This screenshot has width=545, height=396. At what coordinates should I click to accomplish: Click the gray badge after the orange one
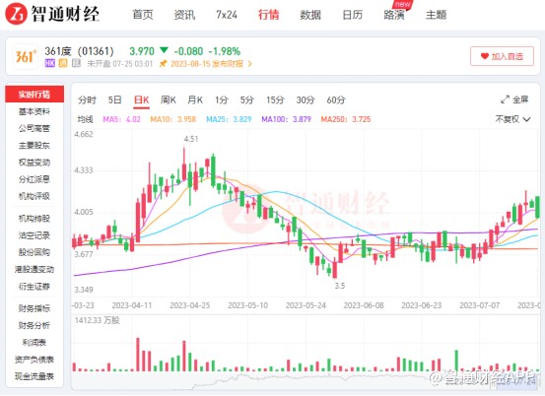(x=76, y=63)
